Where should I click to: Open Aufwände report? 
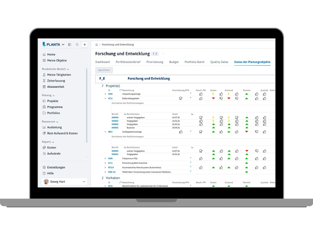(52, 154)
